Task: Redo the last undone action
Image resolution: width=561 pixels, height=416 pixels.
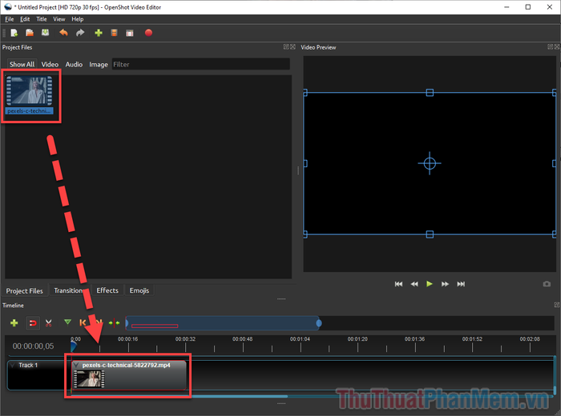Action: pos(80,33)
